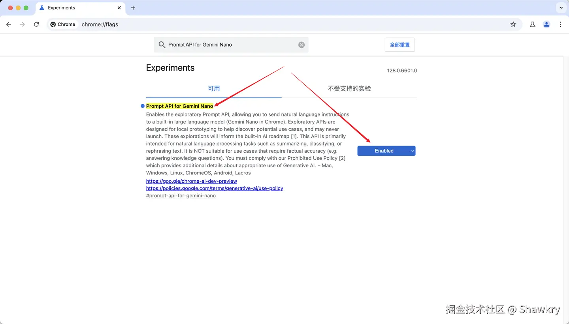Click the chrome://flags address bar text
The image size is (569, 324).
pos(100,24)
